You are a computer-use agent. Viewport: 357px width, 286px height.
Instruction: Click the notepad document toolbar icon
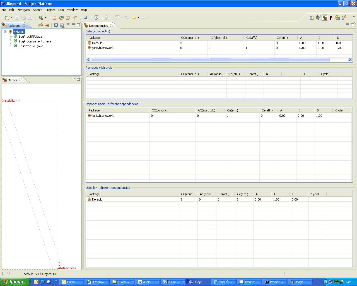click(x=96, y=18)
